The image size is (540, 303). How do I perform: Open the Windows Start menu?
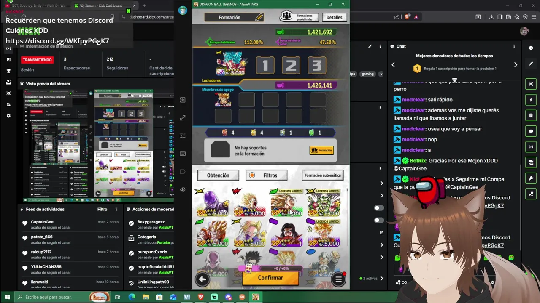pyautogui.click(x=8, y=297)
